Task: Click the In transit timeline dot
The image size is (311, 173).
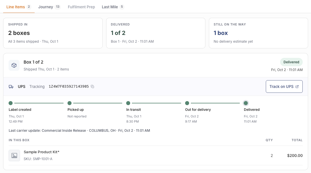Action: (x=128, y=103)
